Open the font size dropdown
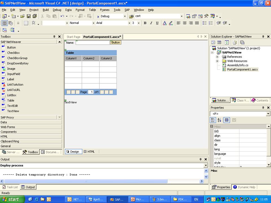271x203 pixels. [x=139, y=23]
